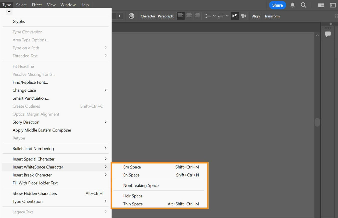Open the Transform panel link

tap(272, 16)
